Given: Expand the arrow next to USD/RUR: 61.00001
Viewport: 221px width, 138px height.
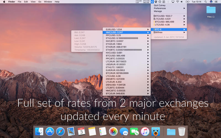Looking at the screenshot, I should point(148,64).
